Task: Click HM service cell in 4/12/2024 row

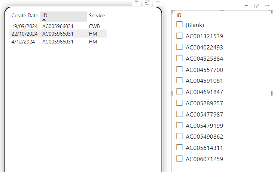Action: [93, 42]
